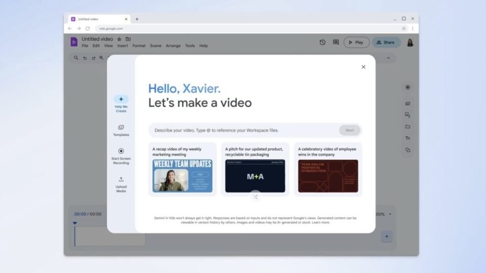Image resolution: width=486 pixels, height=273 pixels.
Task: Follow the Learn more link
Action: coord(320,222)
